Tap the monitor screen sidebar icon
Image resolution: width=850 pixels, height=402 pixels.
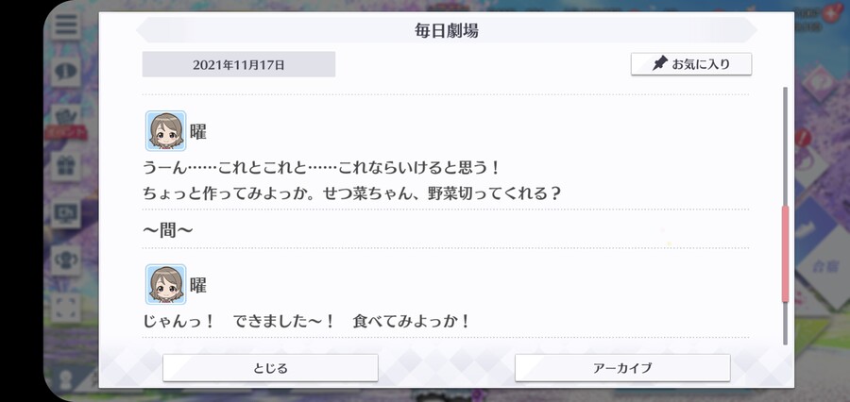point(66,213)
